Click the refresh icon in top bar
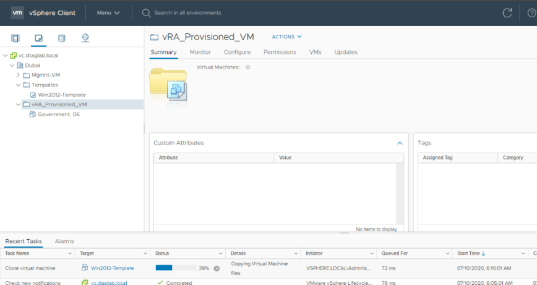 tap(507, 12)
